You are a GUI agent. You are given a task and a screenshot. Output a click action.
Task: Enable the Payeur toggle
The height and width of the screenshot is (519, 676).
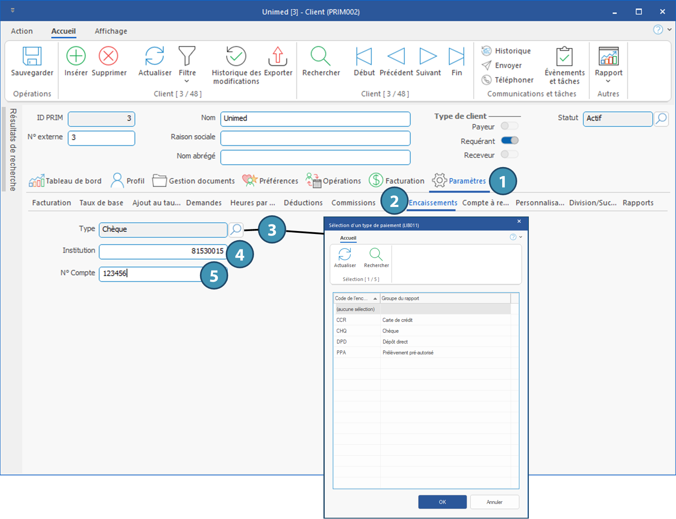pyautogui.click(x=509, y=126)
